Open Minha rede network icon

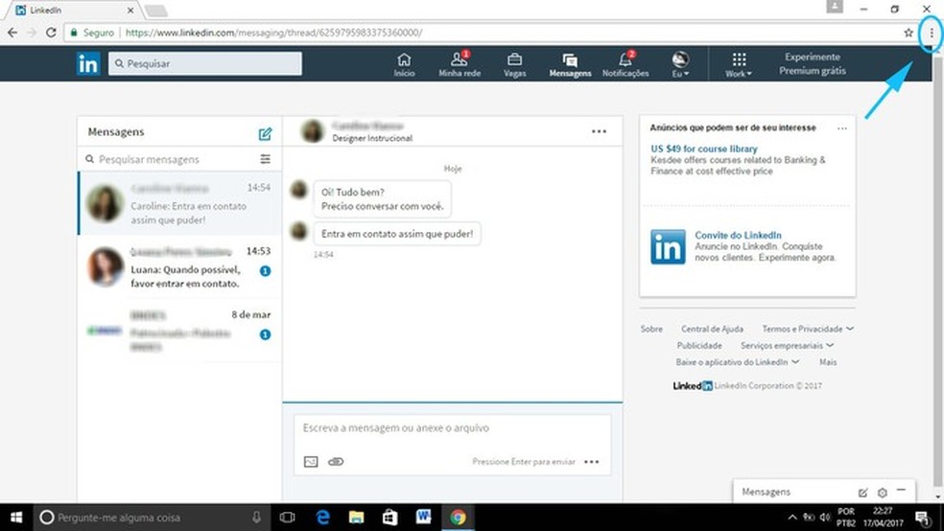click(460, 65)
